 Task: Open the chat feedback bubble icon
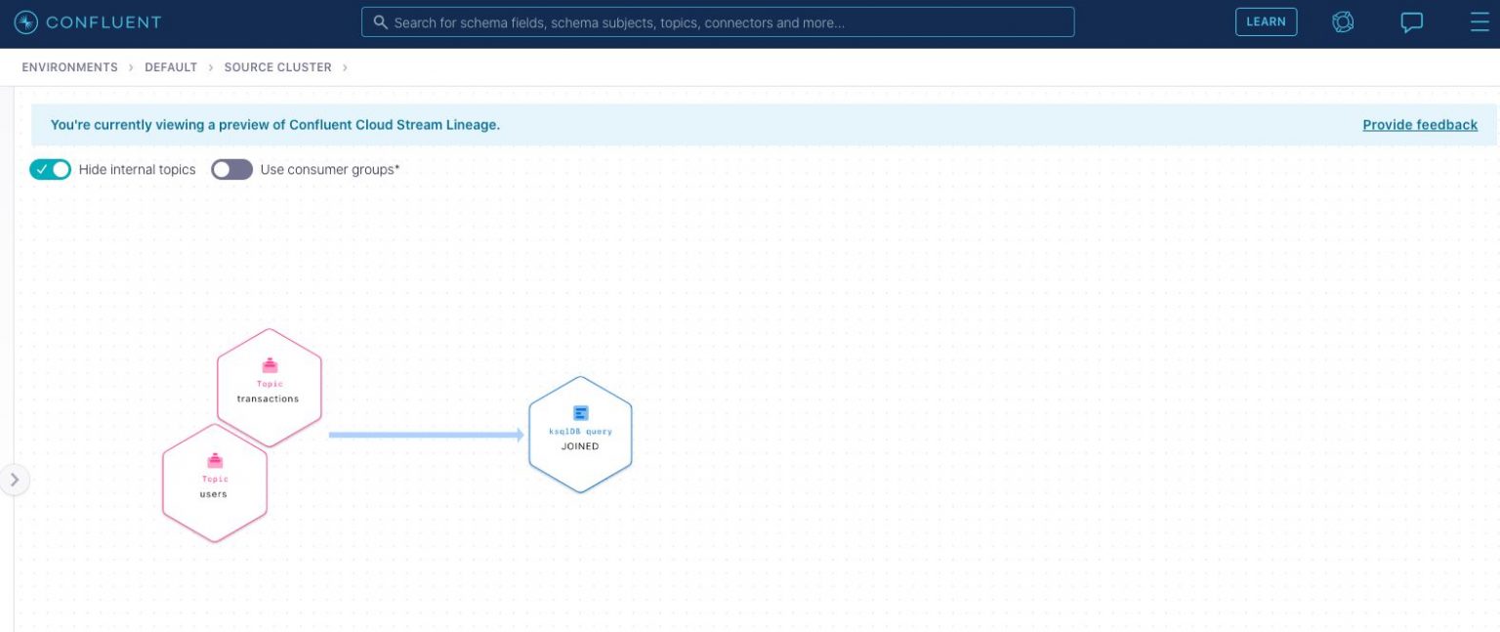click(x=1411, y=21)
